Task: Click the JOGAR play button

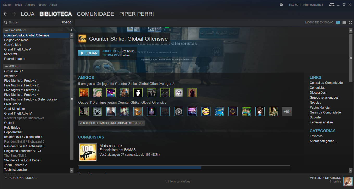Action: [89, 53]
